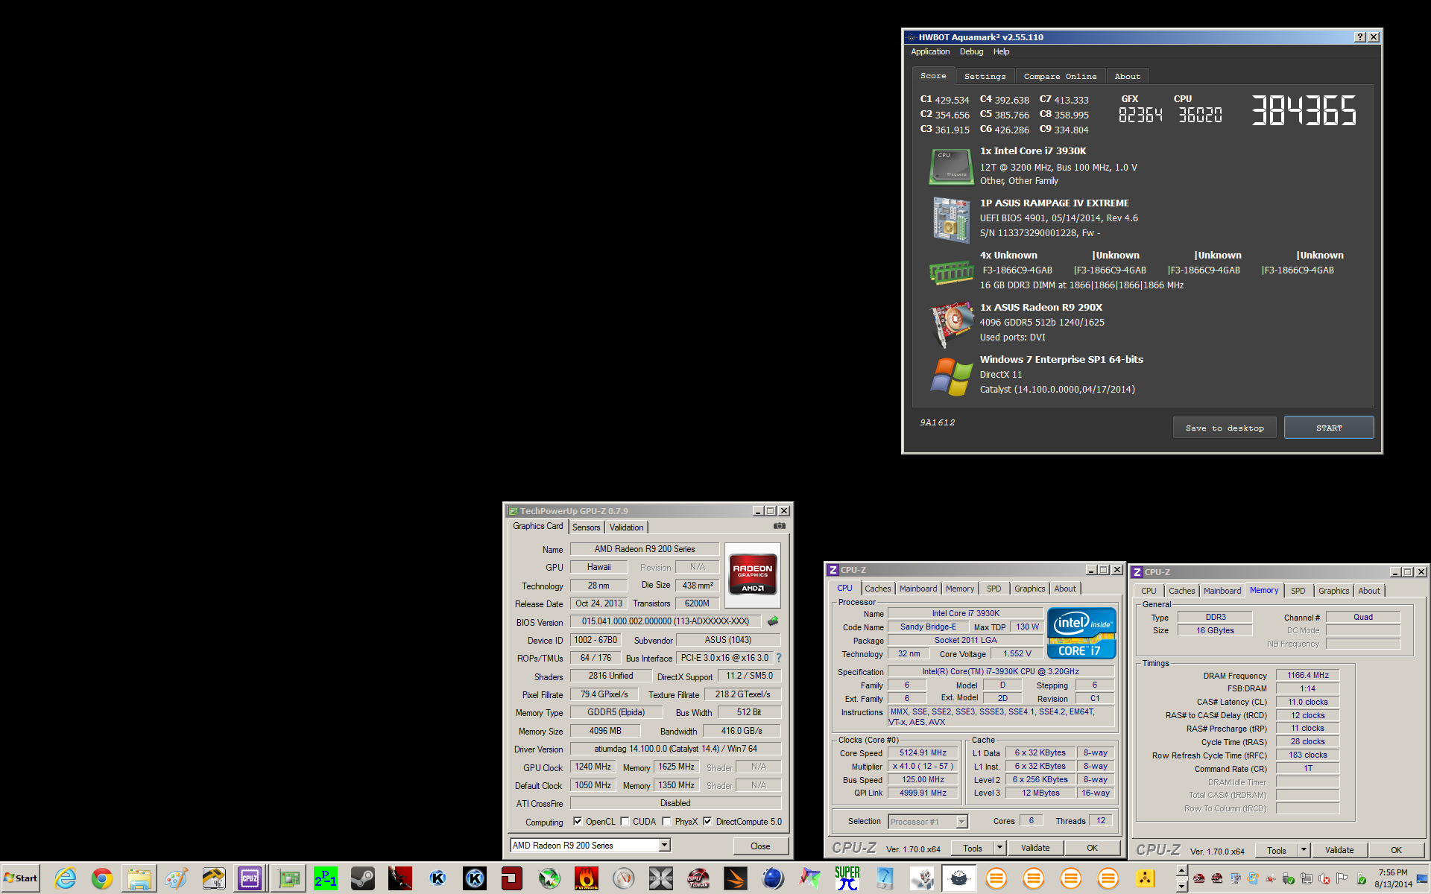
Task: Switch to the Sensors tab in GPU-Z
Action: pyautogui.click(x=587, y=527)
